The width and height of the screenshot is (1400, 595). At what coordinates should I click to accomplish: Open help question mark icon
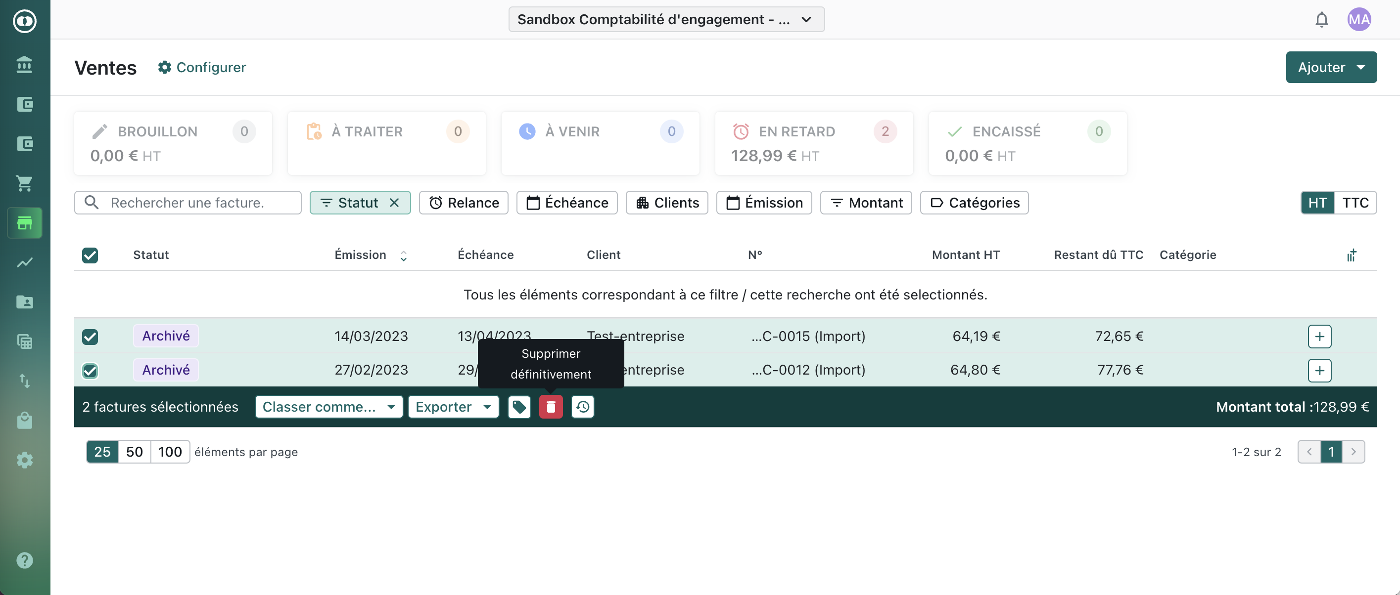point(24,560)
